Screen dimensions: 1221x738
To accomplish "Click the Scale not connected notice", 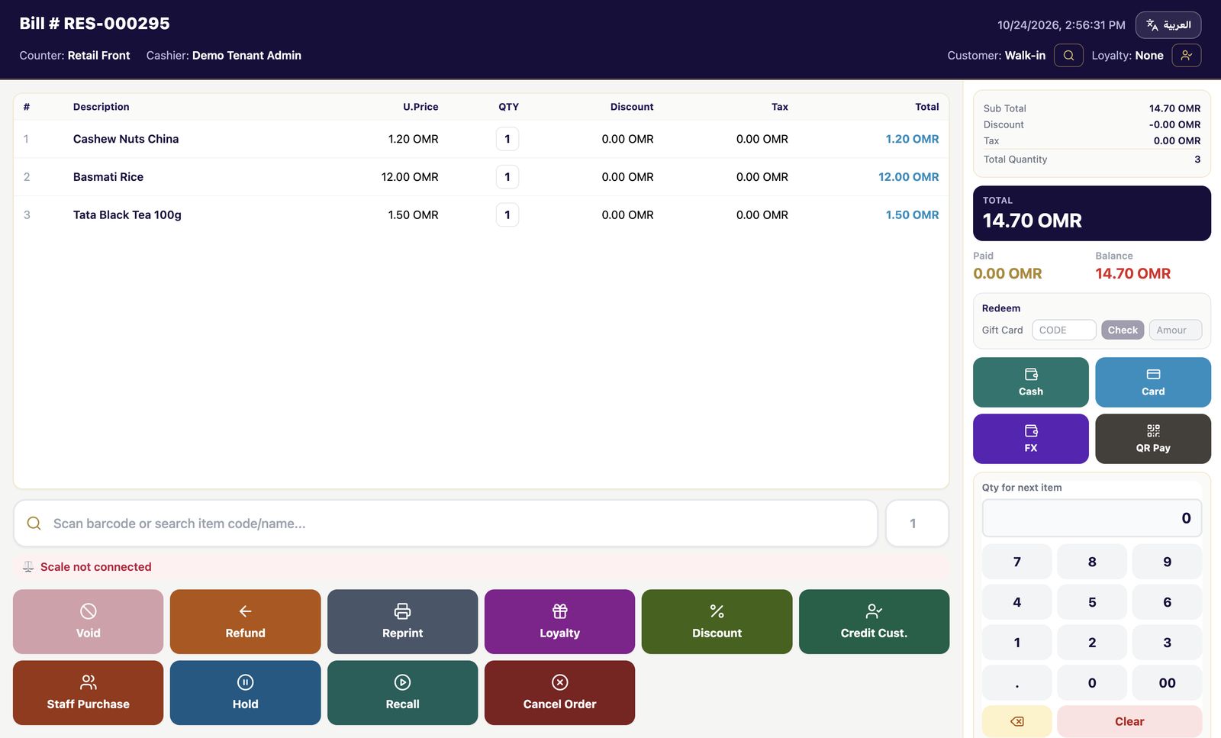I will click(x=481, y=567).
